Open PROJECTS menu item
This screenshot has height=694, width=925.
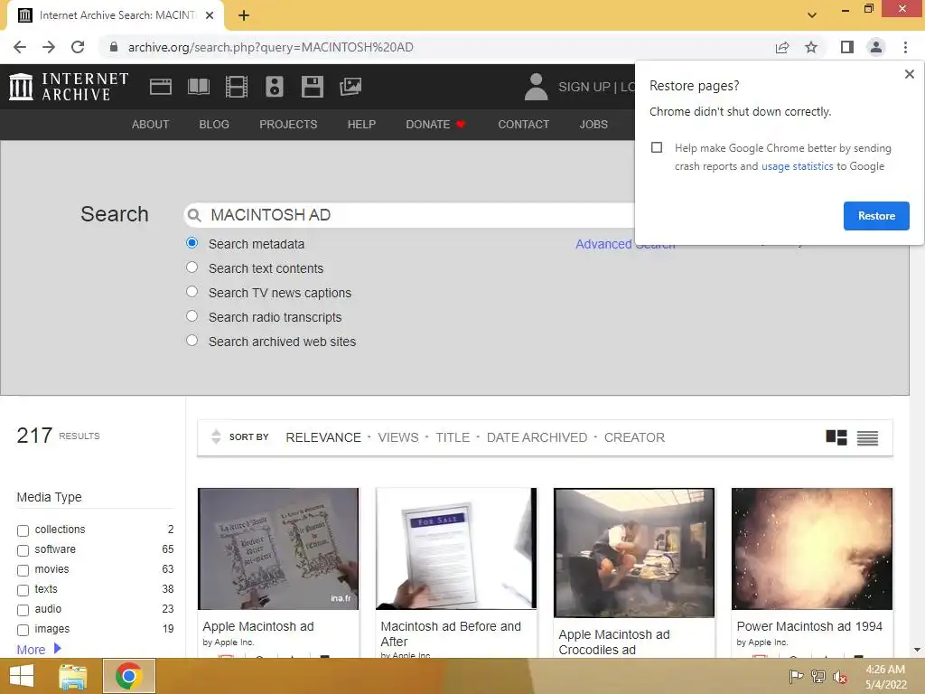point(288,125)
